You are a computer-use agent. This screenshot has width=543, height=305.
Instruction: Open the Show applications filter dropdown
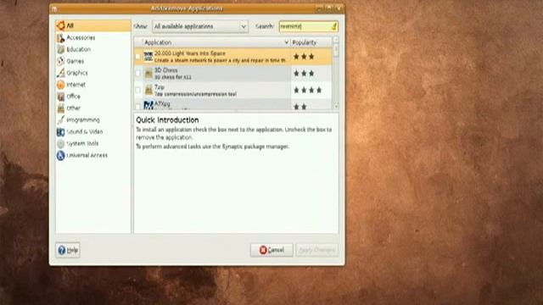200,26
